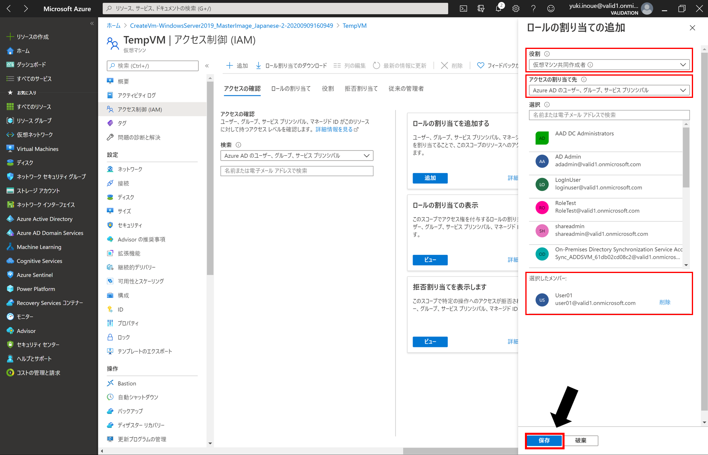Click the account avatar picture
708x455 pixels.
point(647,8)
